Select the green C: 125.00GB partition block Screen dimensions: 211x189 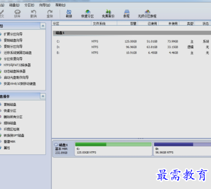(114, 149)
